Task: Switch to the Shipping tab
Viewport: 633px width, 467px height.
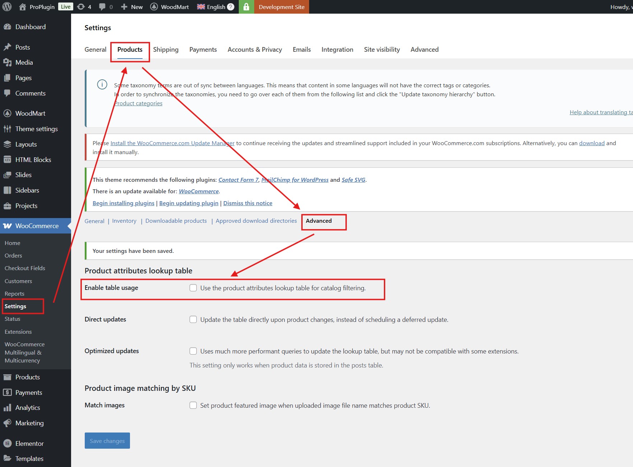Action: [166, 50]
